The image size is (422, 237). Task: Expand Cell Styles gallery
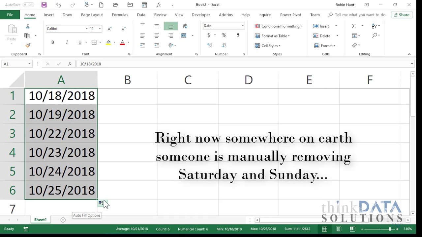(x=267, y=46)
